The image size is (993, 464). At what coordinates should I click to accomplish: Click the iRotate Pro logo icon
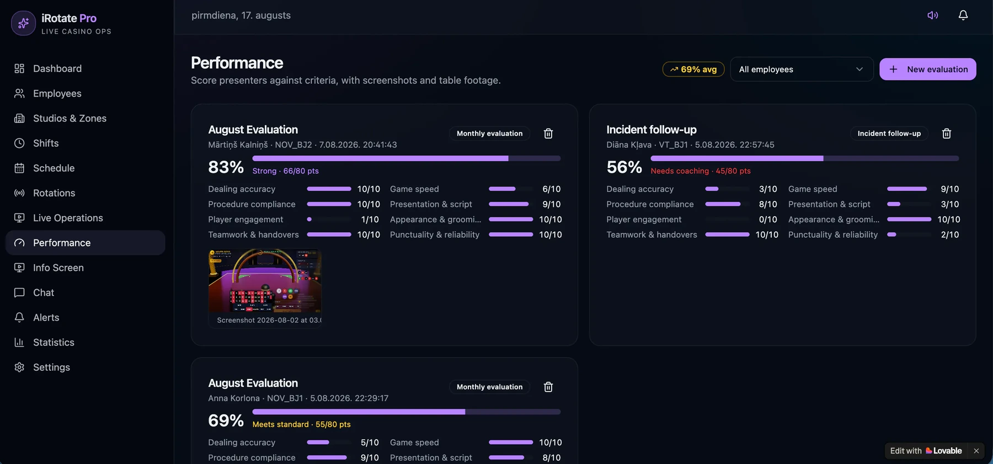coord(23,23)
